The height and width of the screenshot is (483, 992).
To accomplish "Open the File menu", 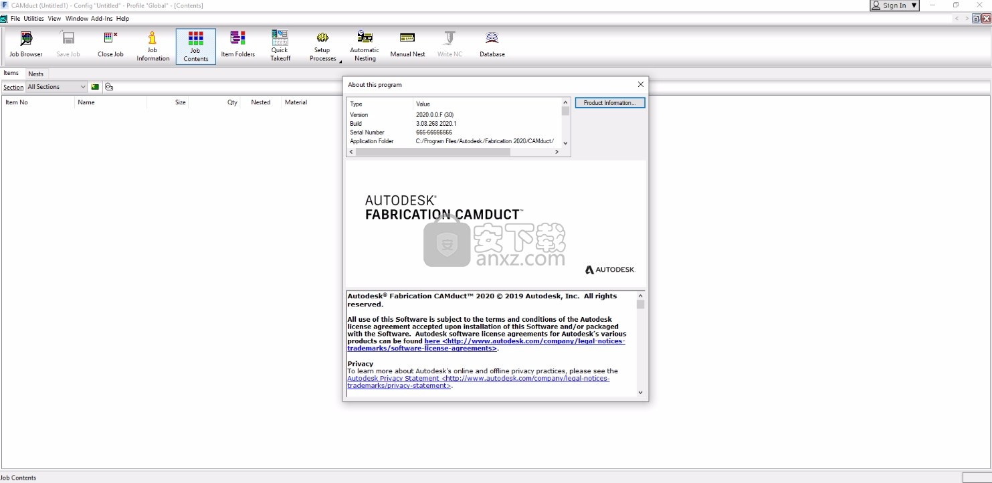I will pyautogui.click(x=15, y=19).
